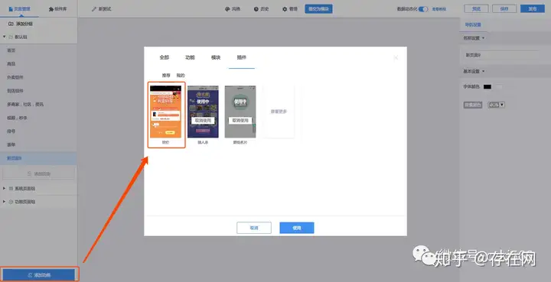Close the plugin picker dialog with the X
551x282 pixels.
(396, 57)
